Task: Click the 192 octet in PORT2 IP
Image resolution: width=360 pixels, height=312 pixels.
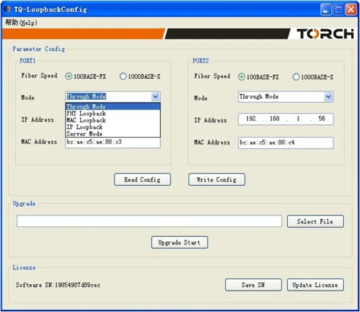Action: pos(251,119)
